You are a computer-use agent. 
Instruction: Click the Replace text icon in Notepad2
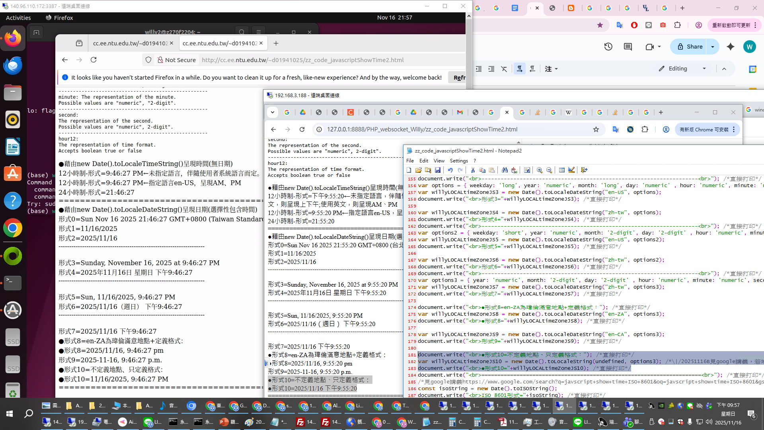pyautogui.click(x=514, y=170)
